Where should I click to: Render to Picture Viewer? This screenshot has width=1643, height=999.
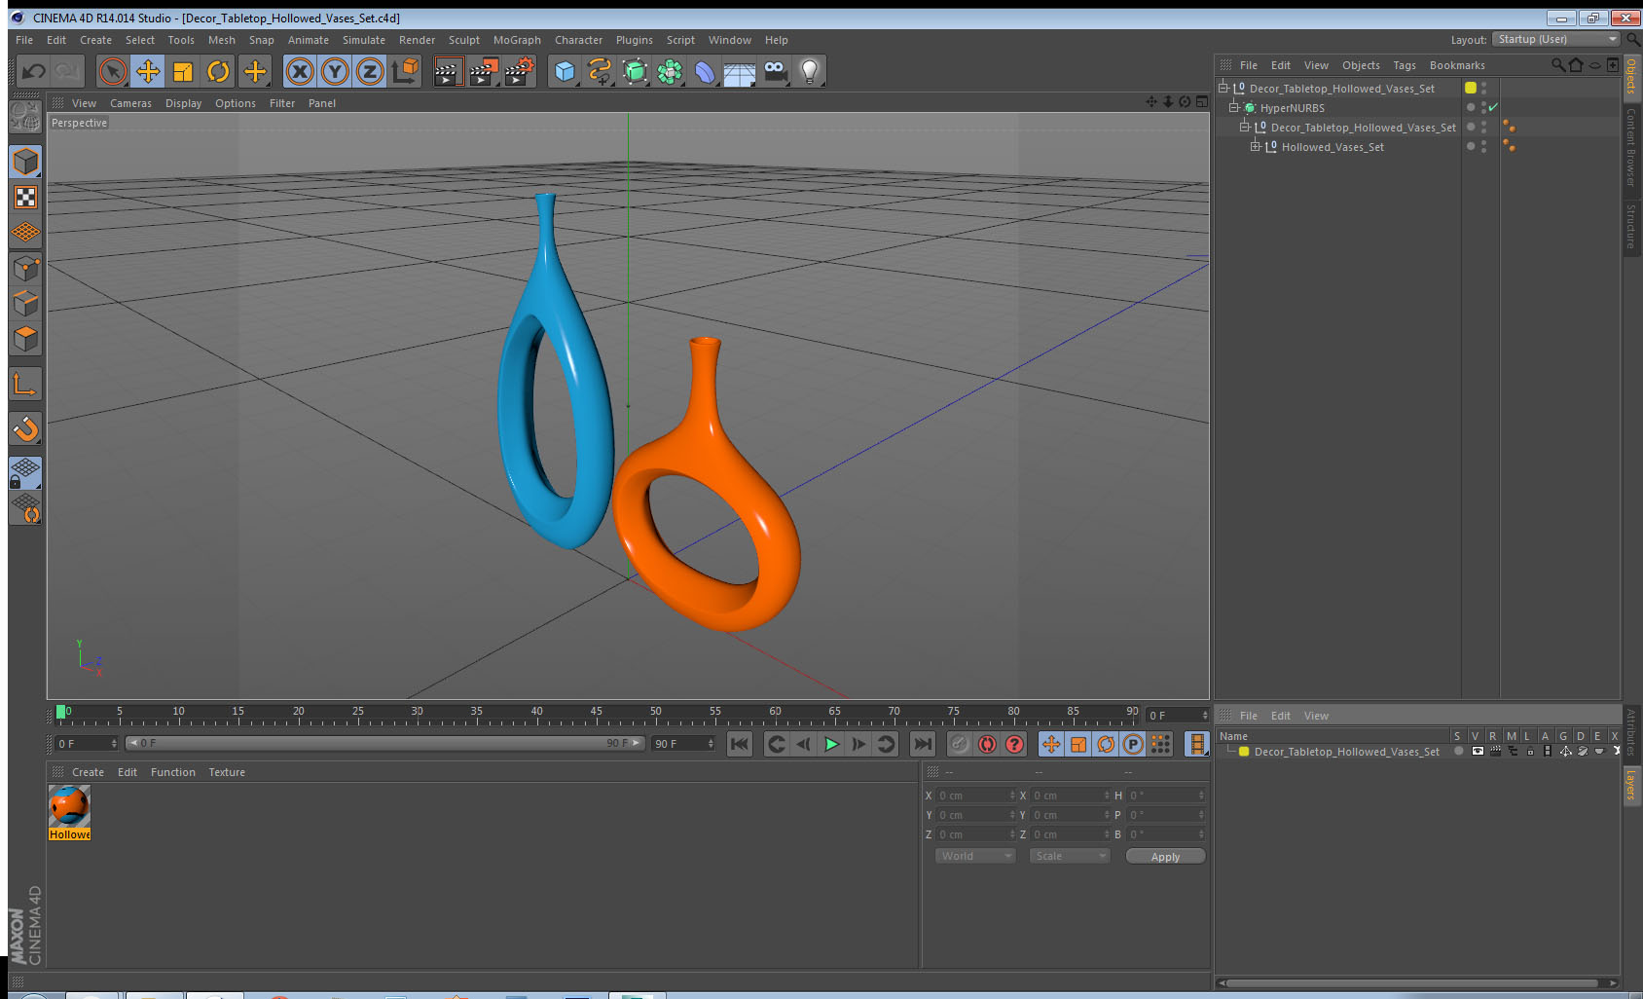click(483, 71)
